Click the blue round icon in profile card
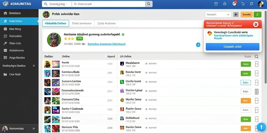The image size is (267, 133). tap(198, 45)
